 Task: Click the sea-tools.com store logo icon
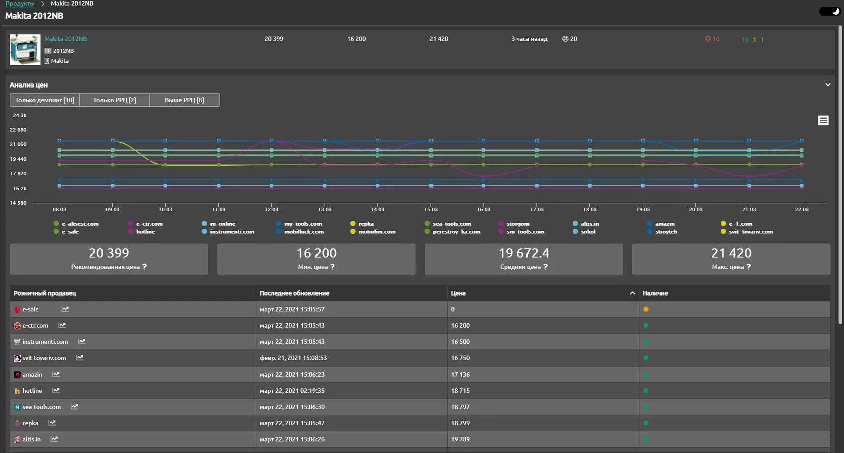click(17, 407)
